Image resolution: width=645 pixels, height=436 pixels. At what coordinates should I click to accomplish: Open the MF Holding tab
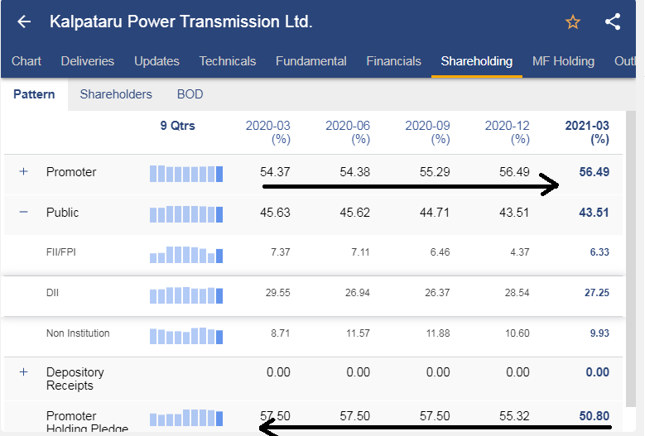[x=563, y=61]
